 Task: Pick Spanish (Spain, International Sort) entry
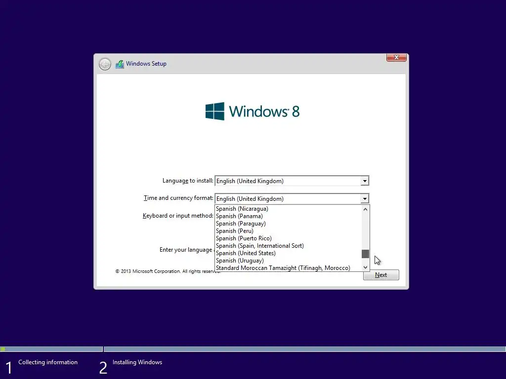click(288, 246)
